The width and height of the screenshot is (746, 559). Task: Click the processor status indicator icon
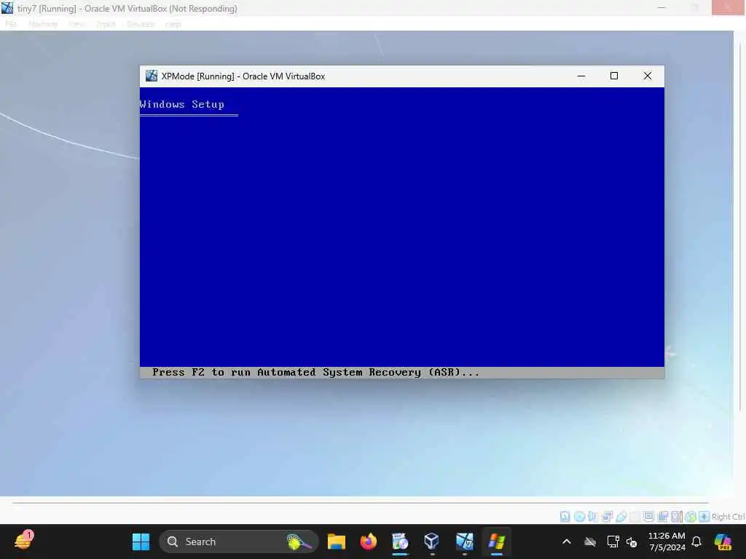pyautogui.click(x=677, y=516)
